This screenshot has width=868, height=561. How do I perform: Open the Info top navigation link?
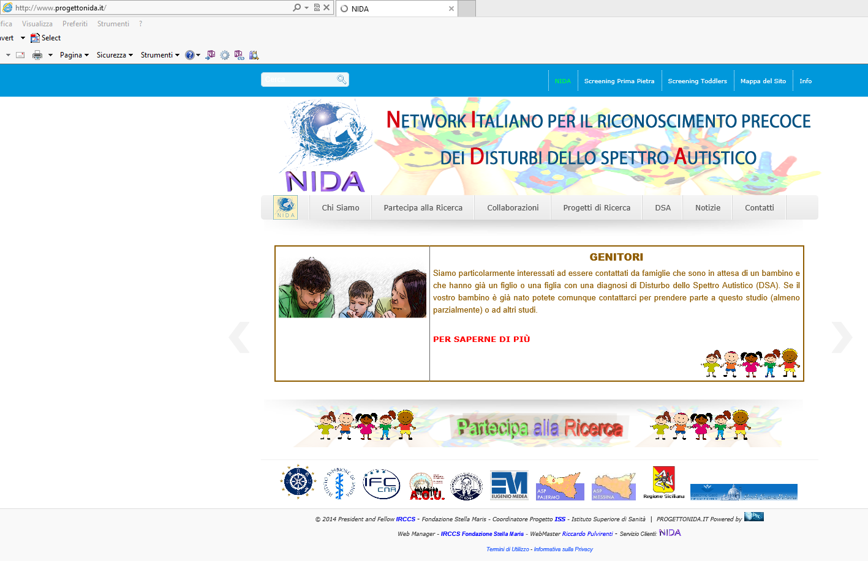(x=806, y=81)
